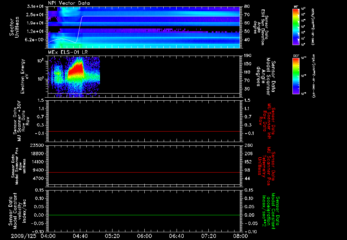Select the DEF color scale bar
The height and width of the screenshot is (240, 347).
point(296,76)
